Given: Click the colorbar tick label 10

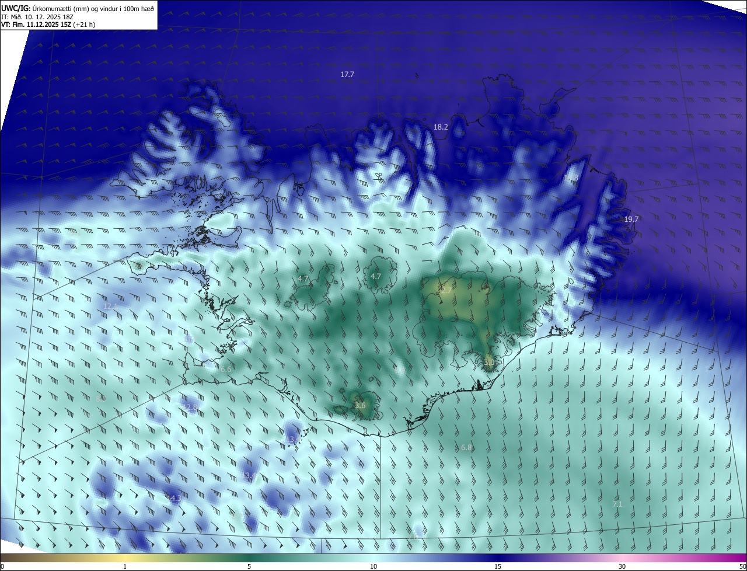Looking at the screenshot, I should click(373, 566).
